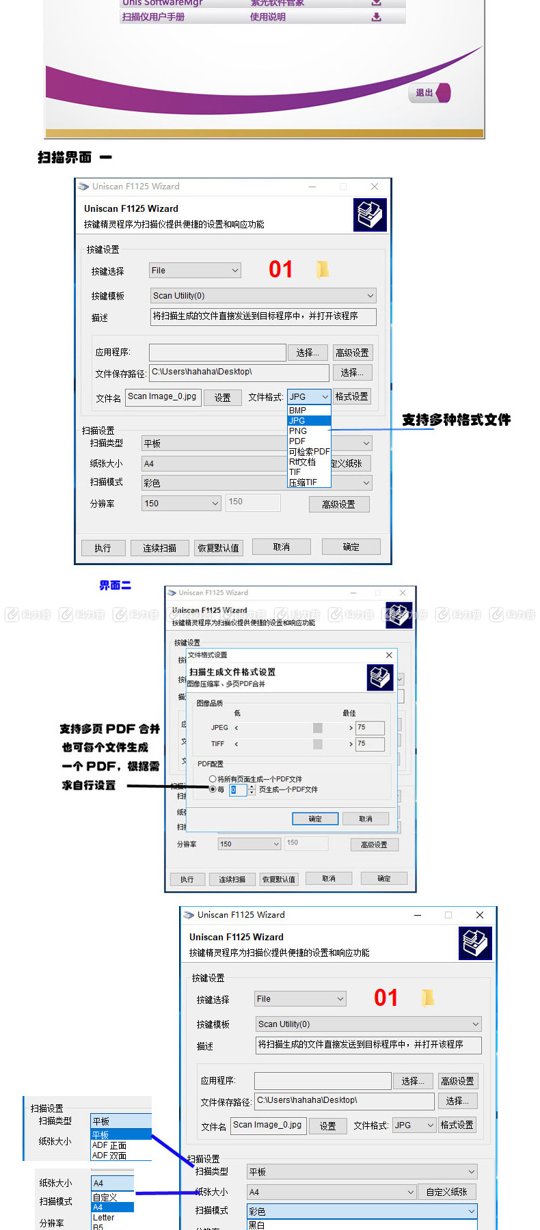
Task: Choose 自定义 in the inset paper size list
Action: [x=113, y=1197]
